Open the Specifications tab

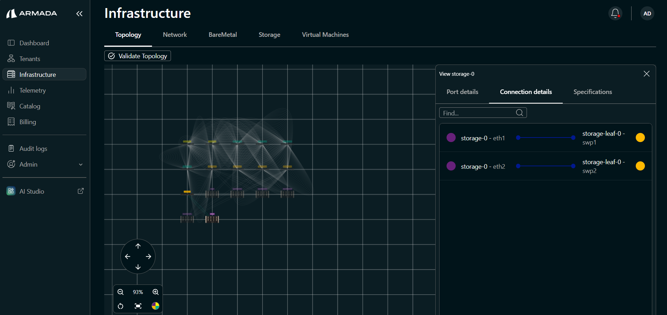pos(593,92)
